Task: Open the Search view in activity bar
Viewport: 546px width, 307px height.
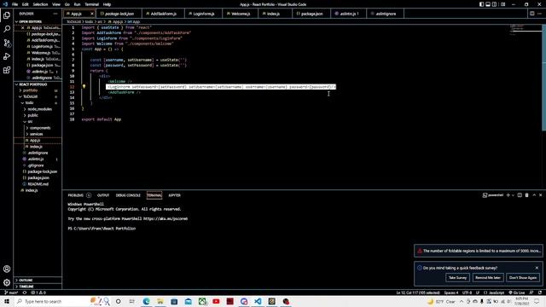Action: click(x=7, y=29)
